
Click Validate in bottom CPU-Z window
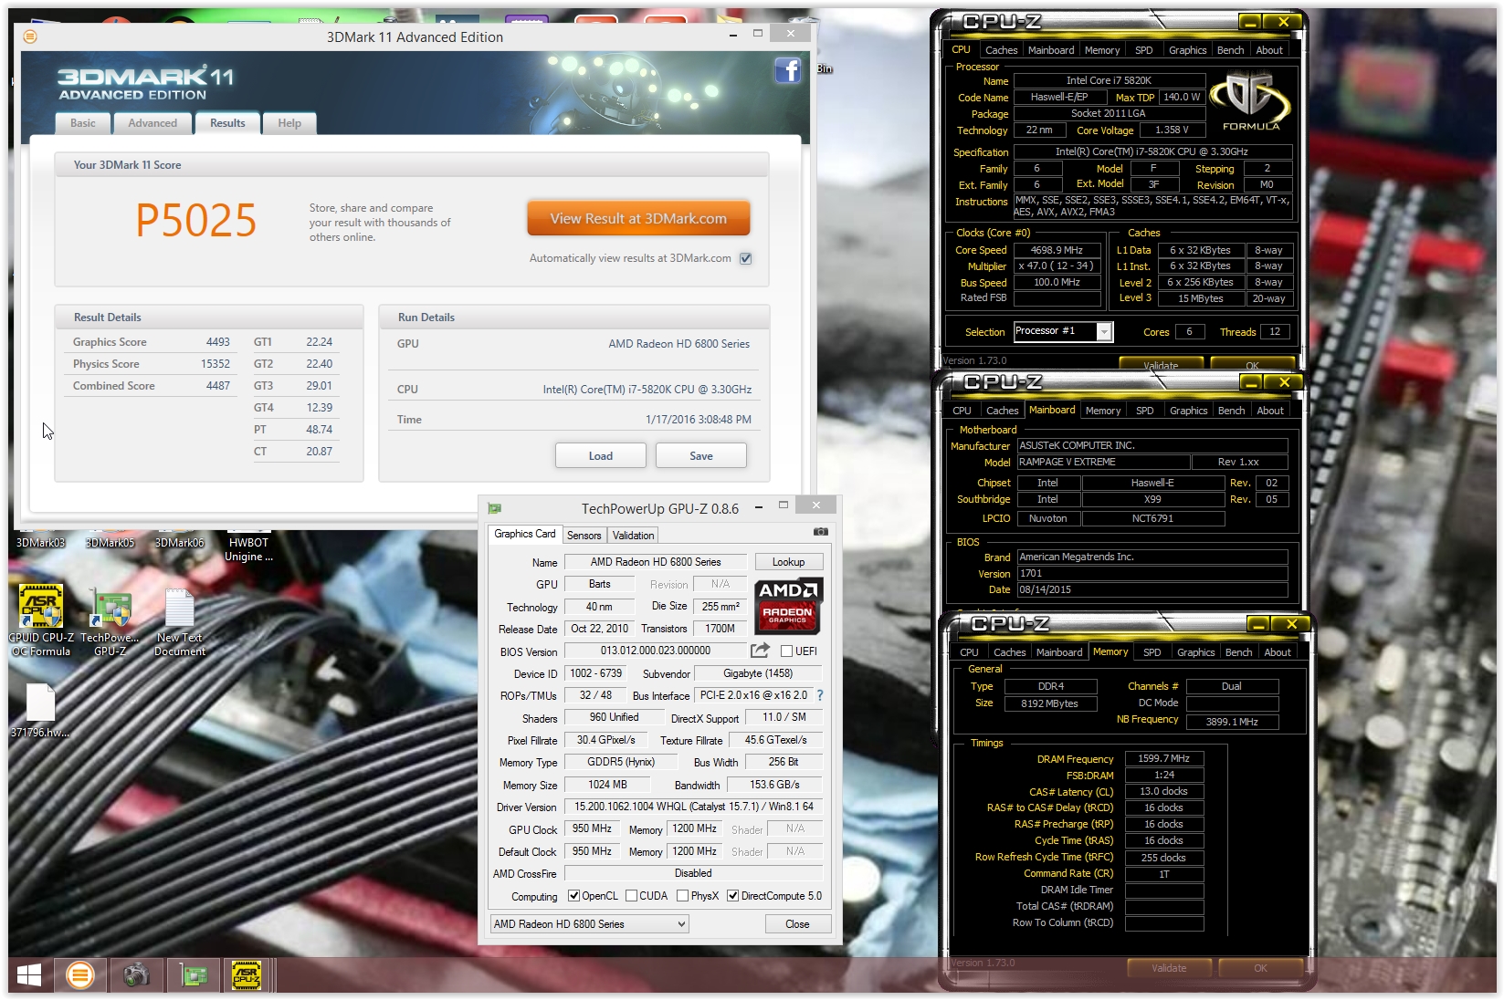point(1169,968)
